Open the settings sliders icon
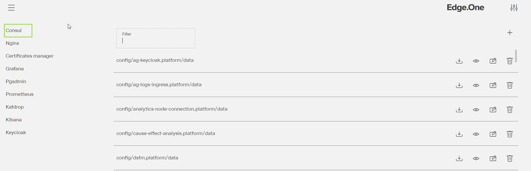Viewport: 531px width, 171px height. coord(514,8)
